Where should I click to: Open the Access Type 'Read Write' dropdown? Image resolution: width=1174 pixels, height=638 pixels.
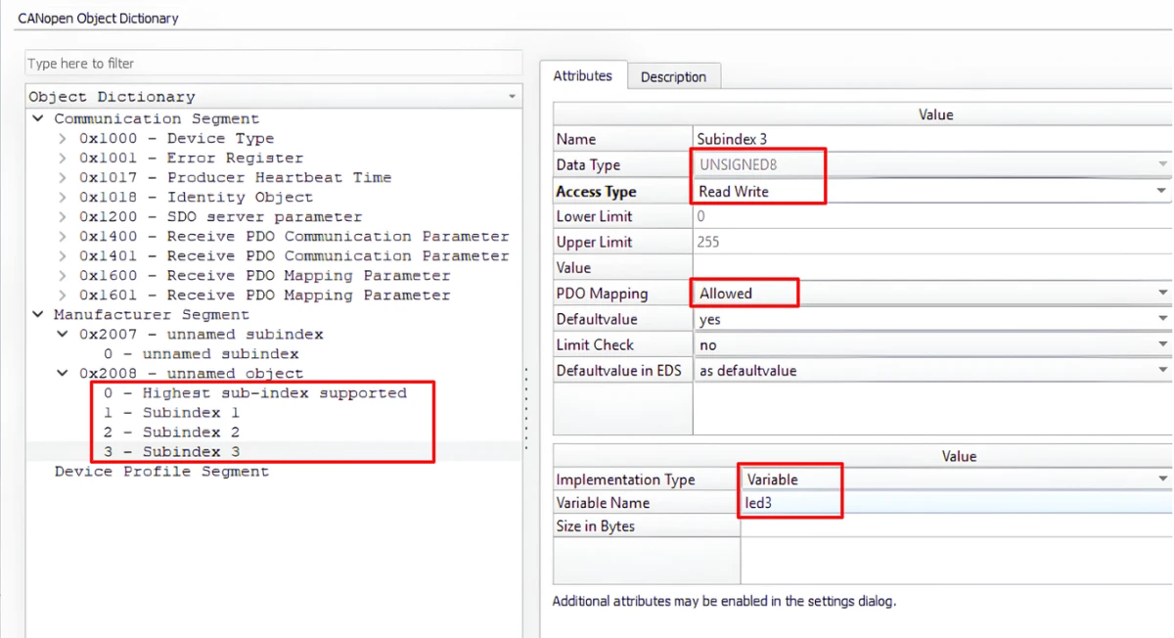(932, 191)
